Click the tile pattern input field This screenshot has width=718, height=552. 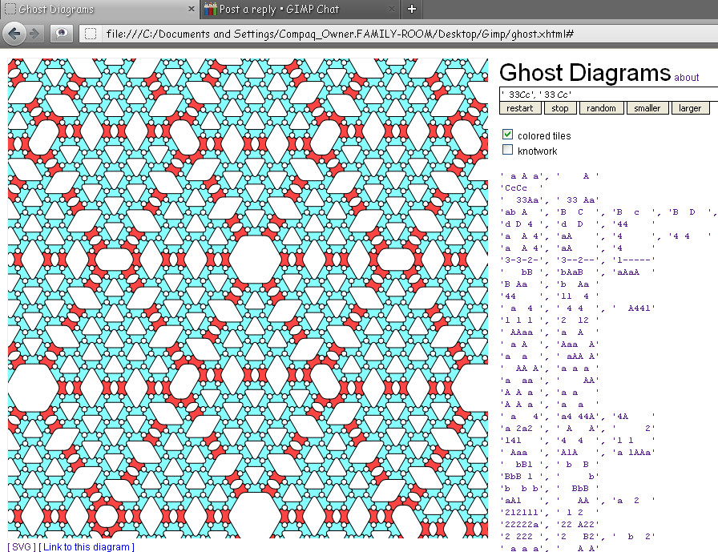coord(609,95)
